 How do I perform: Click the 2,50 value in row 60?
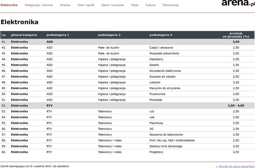point(236,152)
